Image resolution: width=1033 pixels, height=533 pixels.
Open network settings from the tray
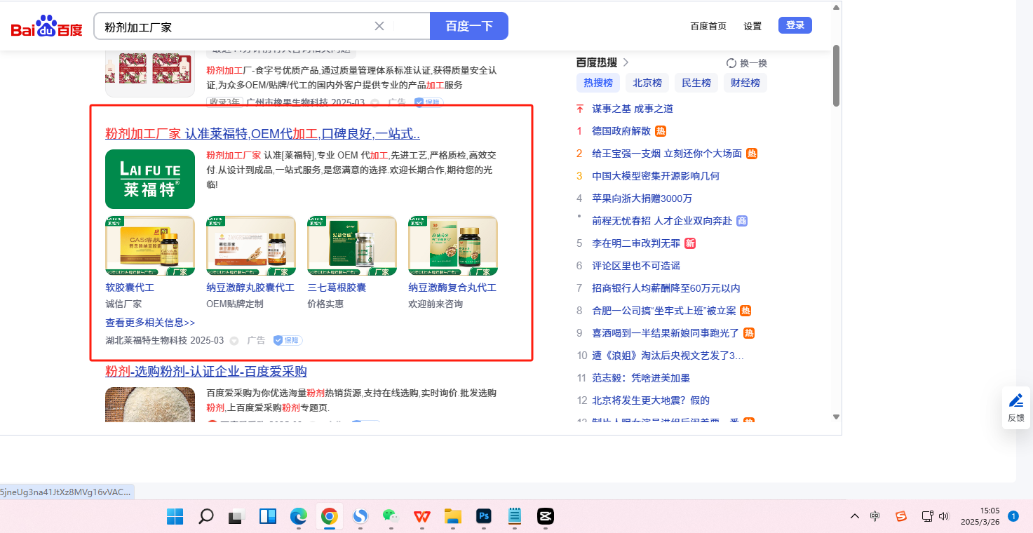[x=927, y=517]
